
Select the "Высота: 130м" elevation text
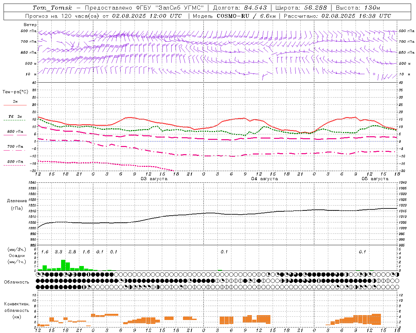click(358, 8)
